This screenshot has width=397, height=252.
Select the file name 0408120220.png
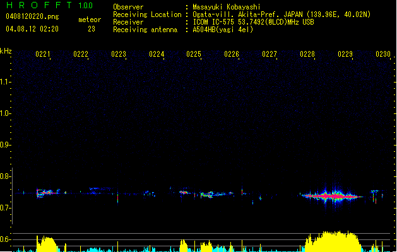32,16
